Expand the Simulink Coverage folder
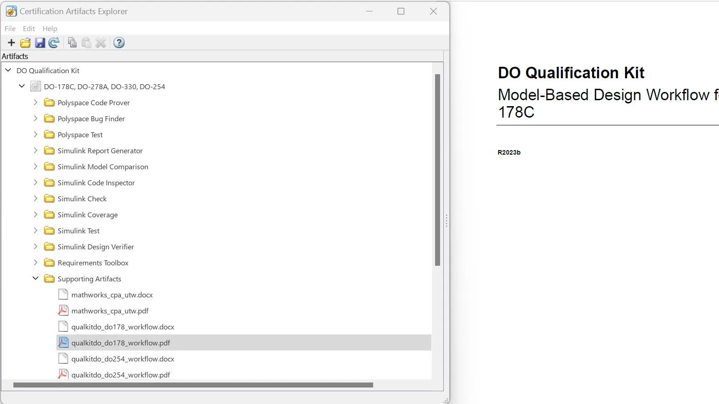Screen dimensions: 719x404 (35, 214)
